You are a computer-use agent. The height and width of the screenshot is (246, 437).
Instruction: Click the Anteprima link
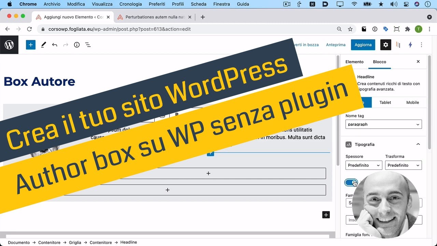(x=336, y=45)
